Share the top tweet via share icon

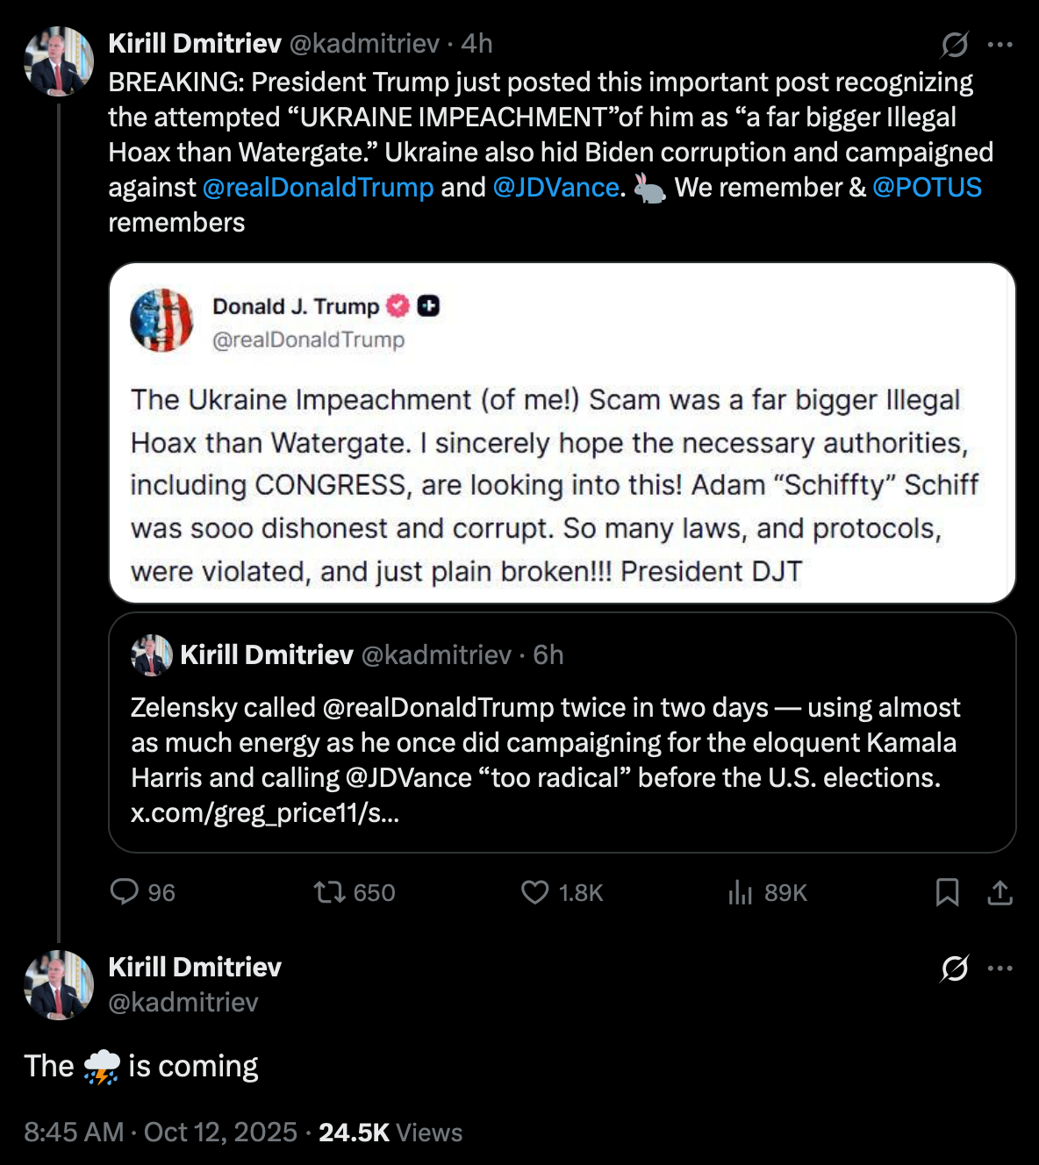(1000, 892)
